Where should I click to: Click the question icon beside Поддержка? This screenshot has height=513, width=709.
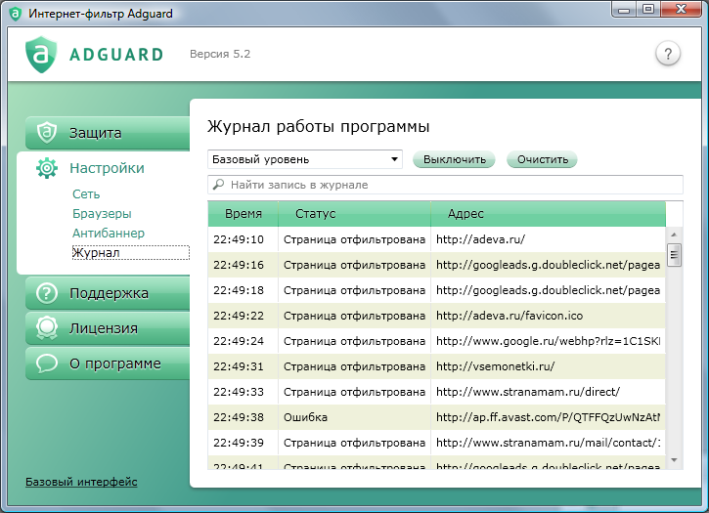tap(47, 293)
